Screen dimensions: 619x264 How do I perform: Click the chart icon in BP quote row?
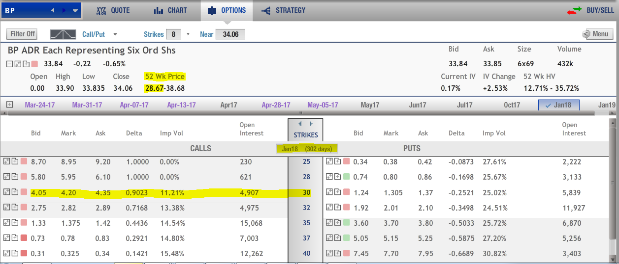(x=18, y=64)
